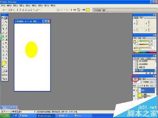Click the options bar 颜色 yellow swatch
The height and width of the screenshot is (118, 158).
tap(88, 10)
